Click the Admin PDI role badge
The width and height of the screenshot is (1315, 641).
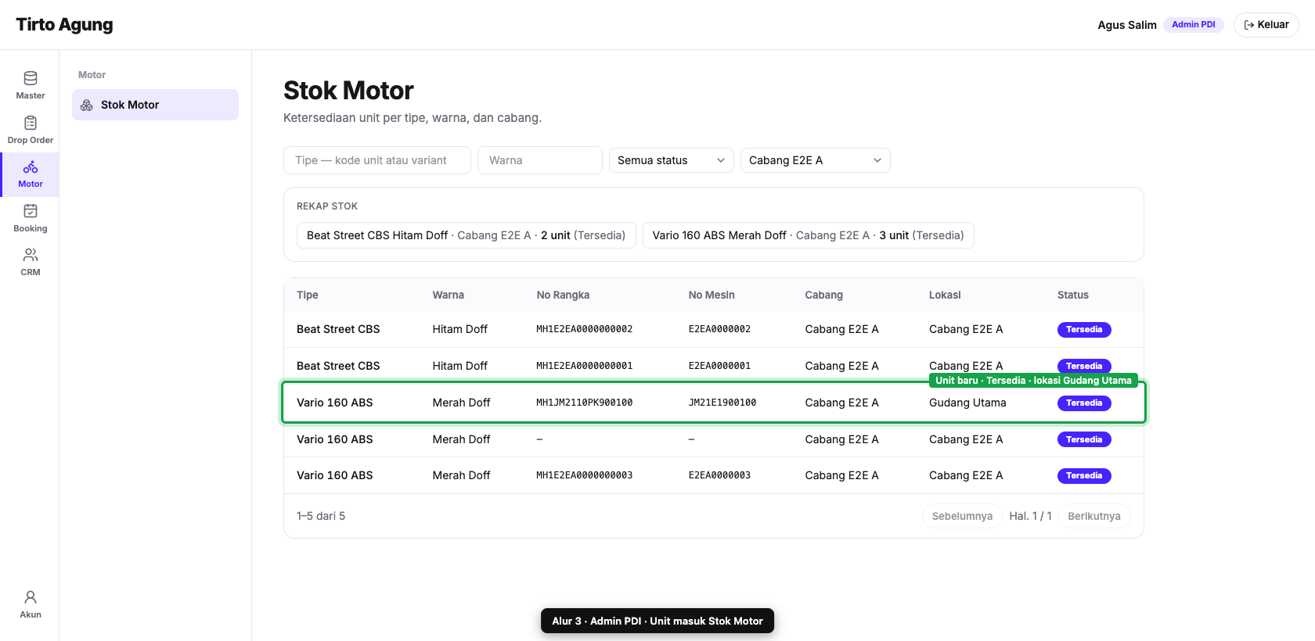coord(1194,25)
